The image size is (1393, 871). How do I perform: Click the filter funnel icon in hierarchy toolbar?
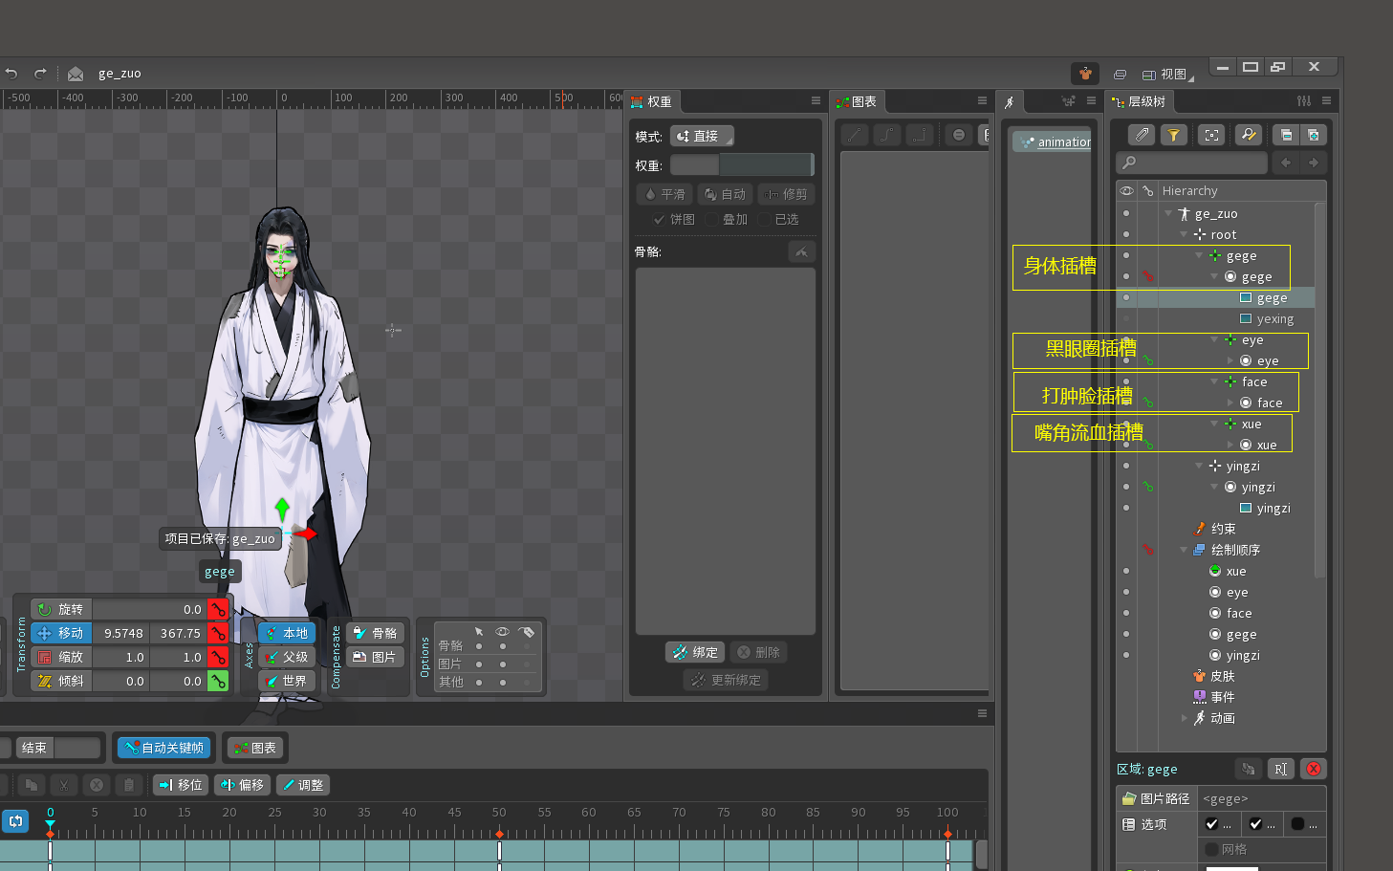(x=1173, y=135)
